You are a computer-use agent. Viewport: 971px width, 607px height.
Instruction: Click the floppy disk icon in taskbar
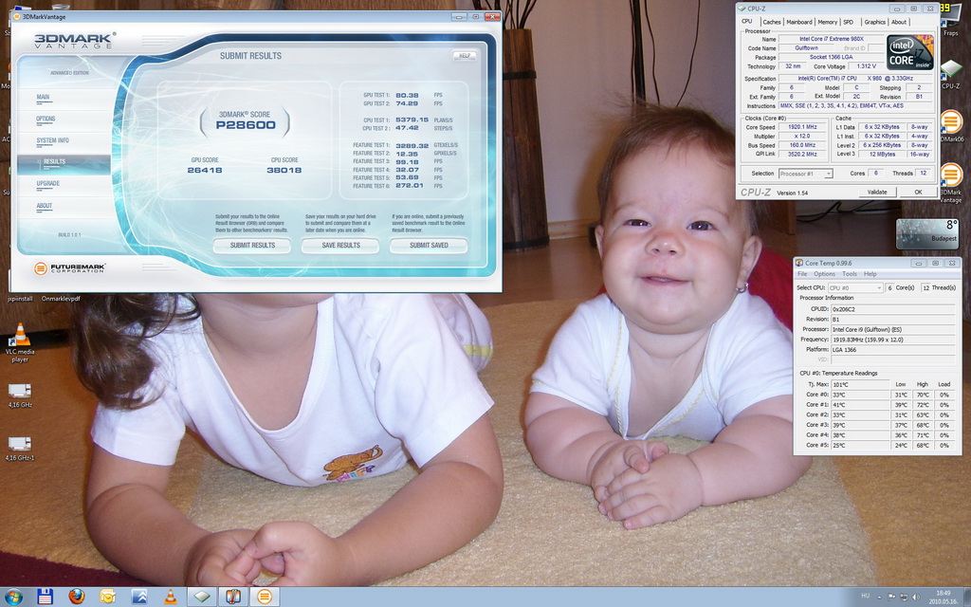pyautogui.click(x=46, y=598)
